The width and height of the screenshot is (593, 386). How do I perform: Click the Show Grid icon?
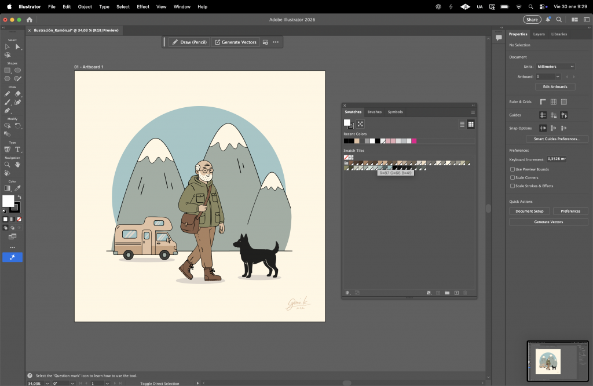553,102
